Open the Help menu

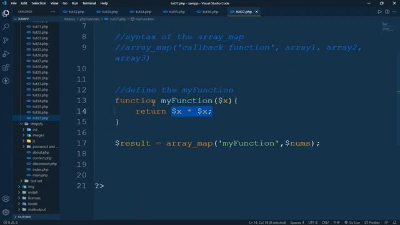[104, 3]
